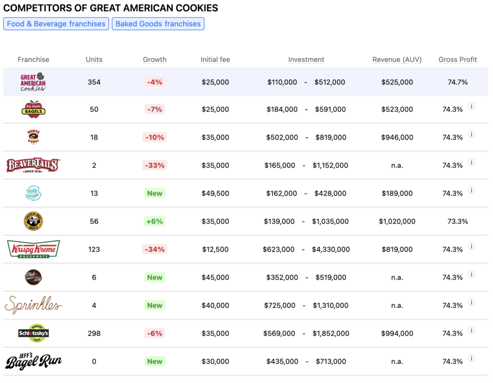Select the 298 units cell

pos(94,333)
